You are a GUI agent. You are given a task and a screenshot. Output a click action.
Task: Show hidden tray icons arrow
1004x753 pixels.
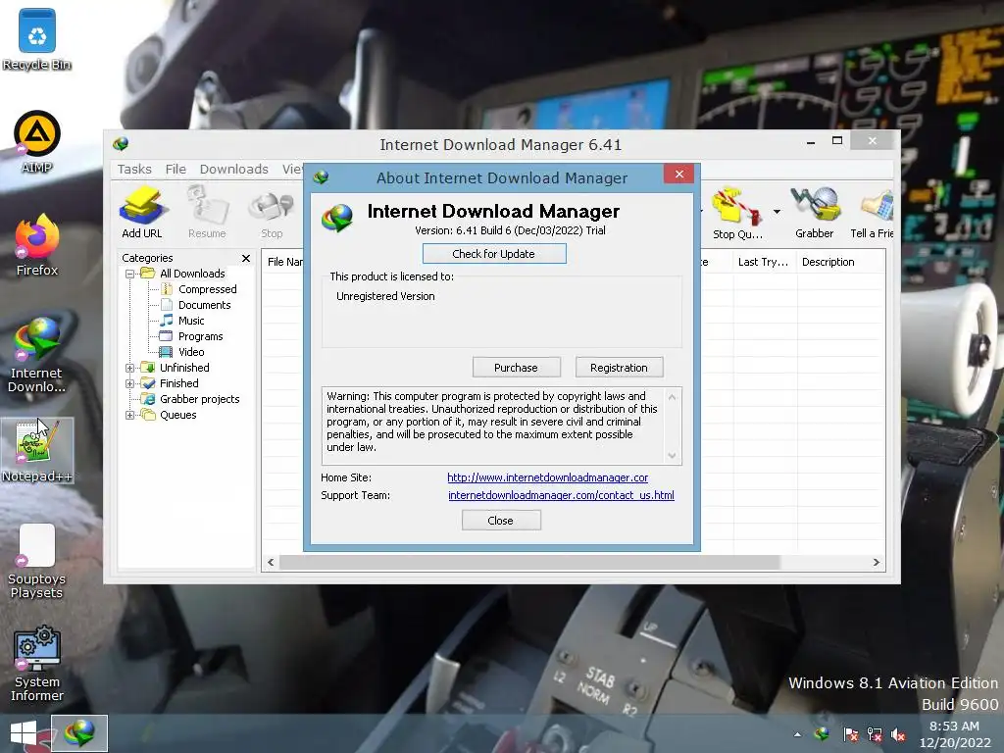[797, 734]
